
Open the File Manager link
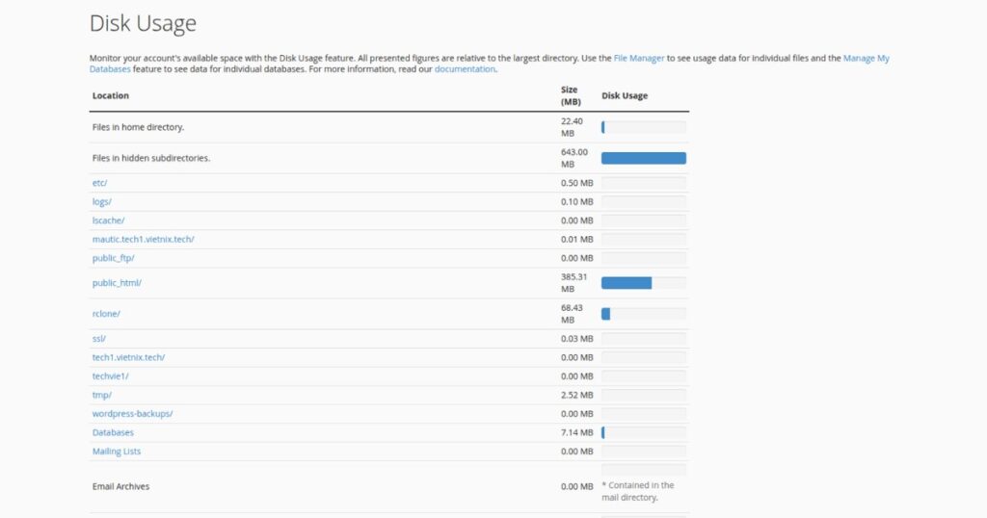coord(638,58)
